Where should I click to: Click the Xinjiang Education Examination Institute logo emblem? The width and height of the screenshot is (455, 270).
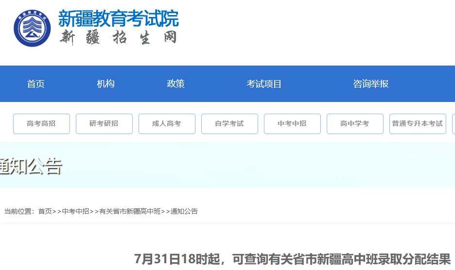point(32,29)
